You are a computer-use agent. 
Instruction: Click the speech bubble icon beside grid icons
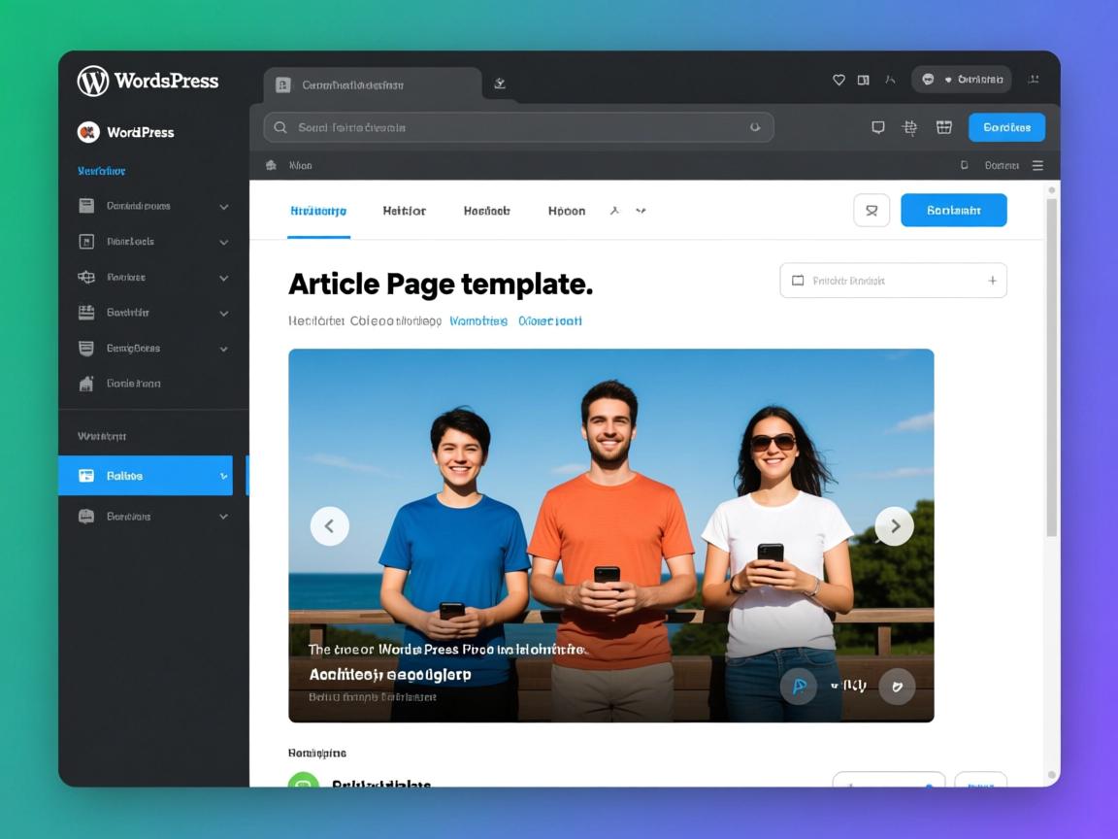(878, 127)
